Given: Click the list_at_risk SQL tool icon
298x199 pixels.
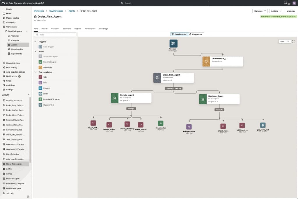Looking at the screenshot, I should 93,123.
